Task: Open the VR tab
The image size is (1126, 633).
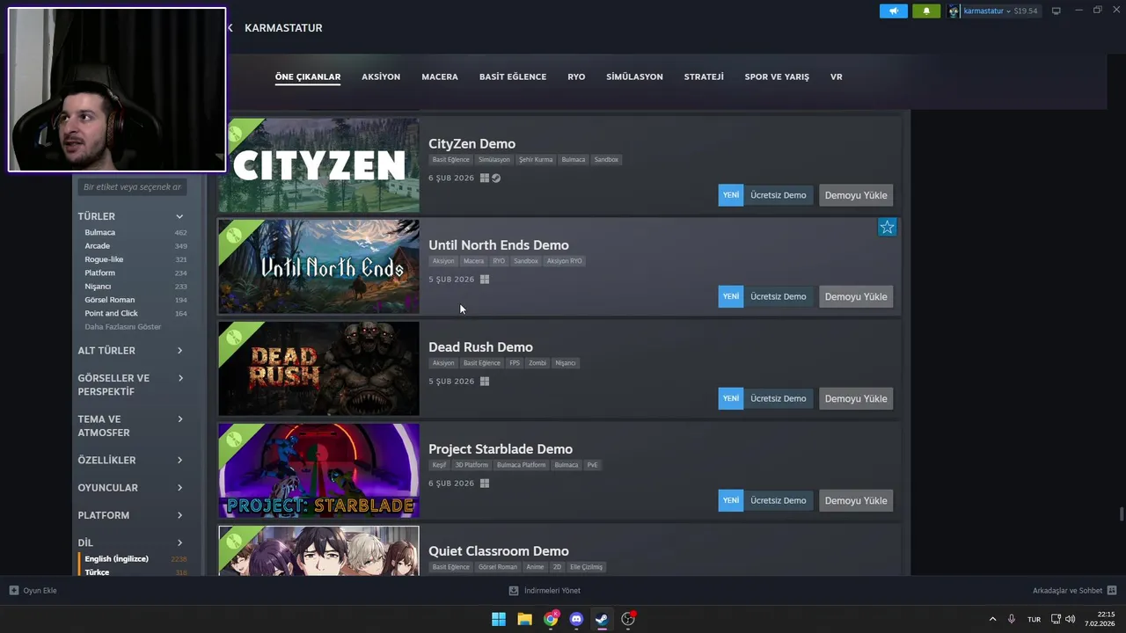Action: 837,76
